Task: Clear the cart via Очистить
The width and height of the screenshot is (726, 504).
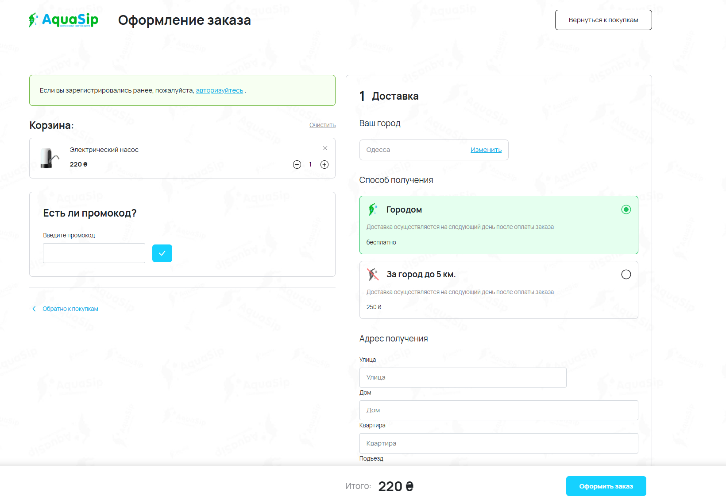Action: click(x=322, y=125)
